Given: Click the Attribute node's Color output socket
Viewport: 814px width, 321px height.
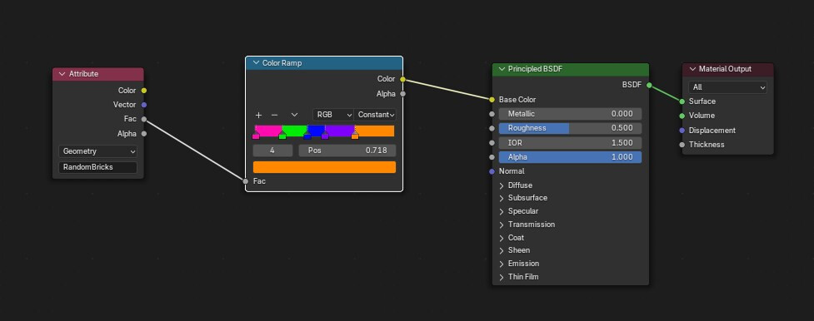Looking at the screenshot, I should [144, 91].
